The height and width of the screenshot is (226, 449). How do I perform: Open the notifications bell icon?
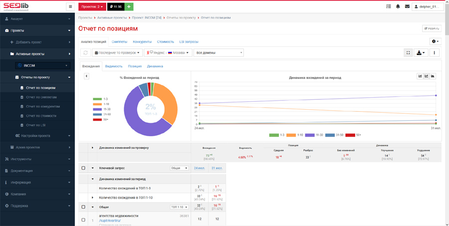tap(398, 6)
